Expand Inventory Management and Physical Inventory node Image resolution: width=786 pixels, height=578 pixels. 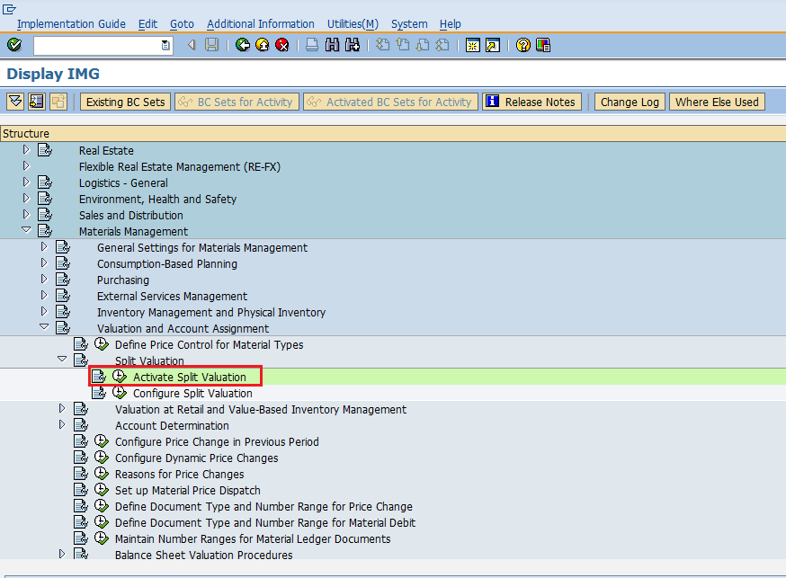point(44,311)
